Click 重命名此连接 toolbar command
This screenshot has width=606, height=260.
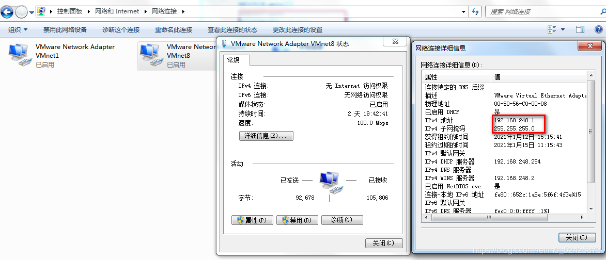coord(174,30)
